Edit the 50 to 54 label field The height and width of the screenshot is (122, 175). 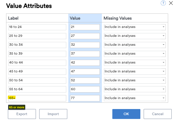tap(37, 81)
